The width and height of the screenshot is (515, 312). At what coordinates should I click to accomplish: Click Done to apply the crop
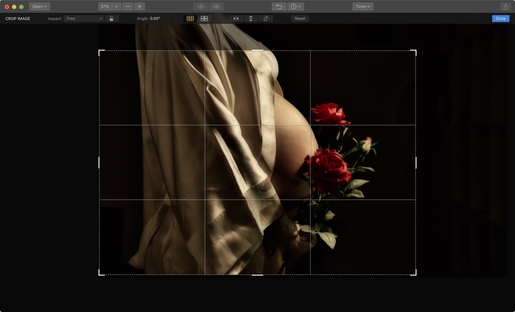click(x=500, y=19)
